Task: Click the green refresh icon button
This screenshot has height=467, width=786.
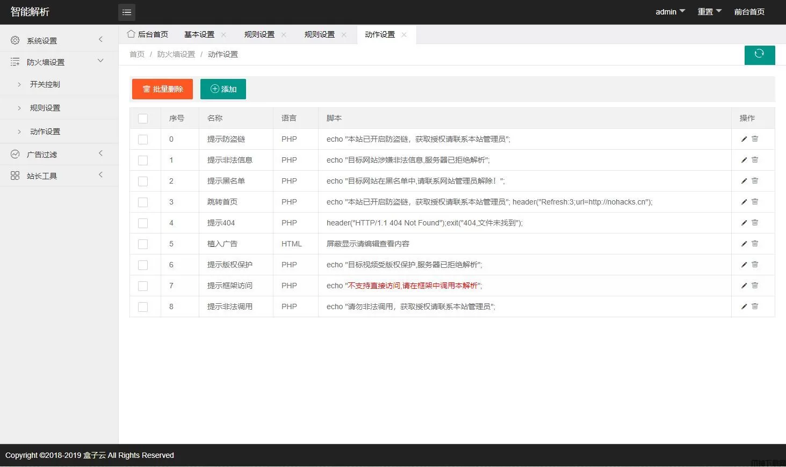Action: coord(759,54)
